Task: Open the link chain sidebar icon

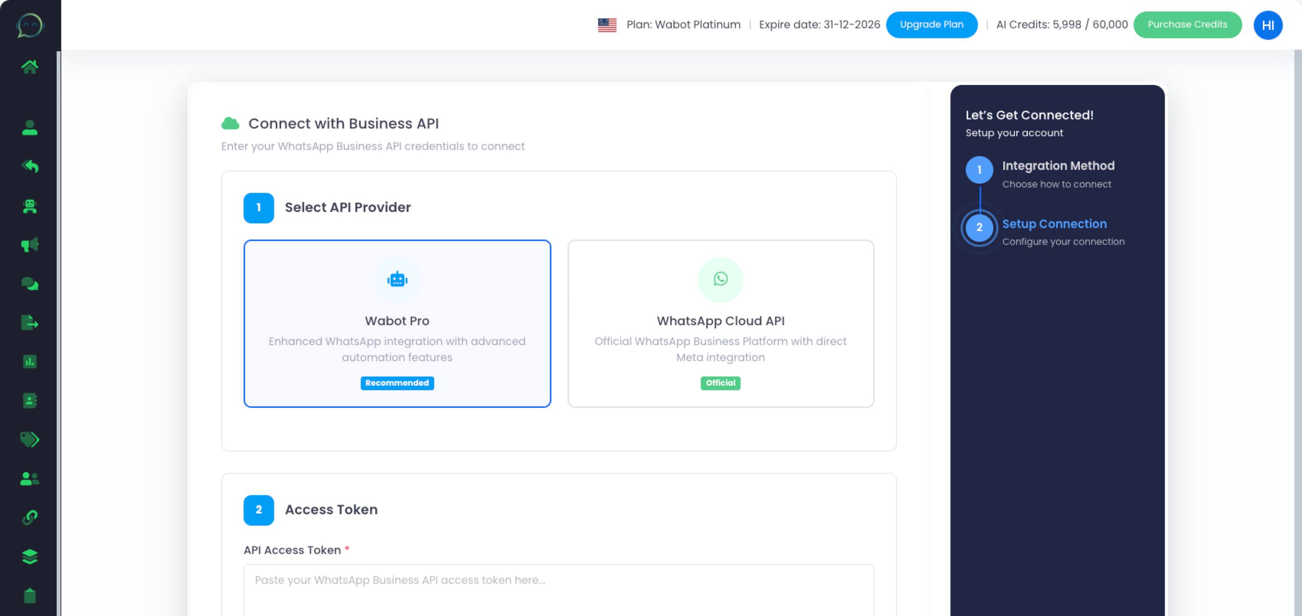Action: (30, 517)
